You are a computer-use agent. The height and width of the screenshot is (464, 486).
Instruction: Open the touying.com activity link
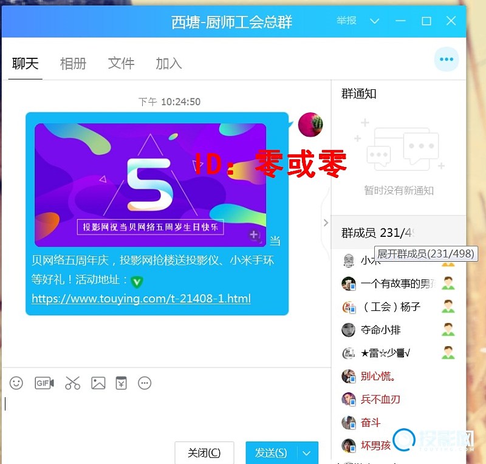(141, 299)
